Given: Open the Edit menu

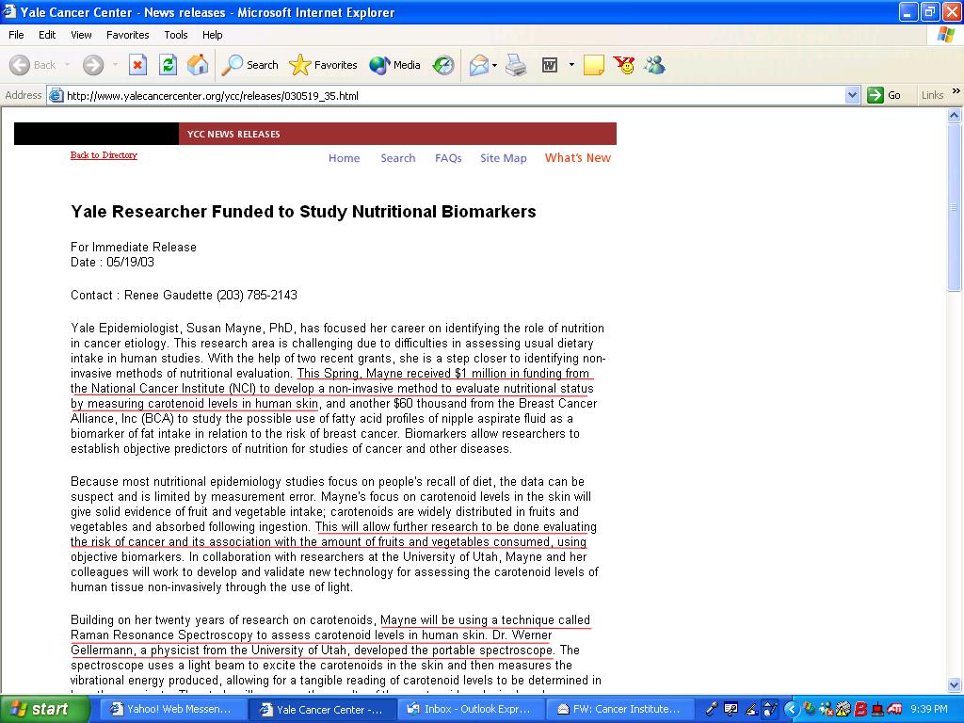Looking at the screenshot, I should tap(47, 35).
